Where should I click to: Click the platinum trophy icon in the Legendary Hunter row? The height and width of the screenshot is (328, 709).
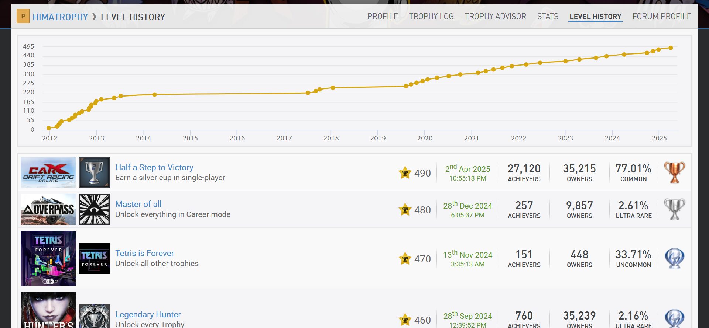674,318
